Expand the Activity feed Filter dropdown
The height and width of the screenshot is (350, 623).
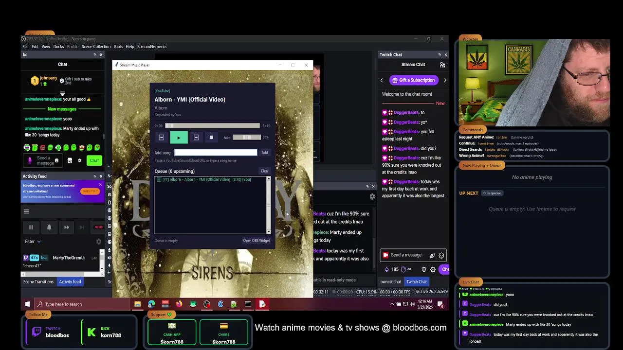33,242
